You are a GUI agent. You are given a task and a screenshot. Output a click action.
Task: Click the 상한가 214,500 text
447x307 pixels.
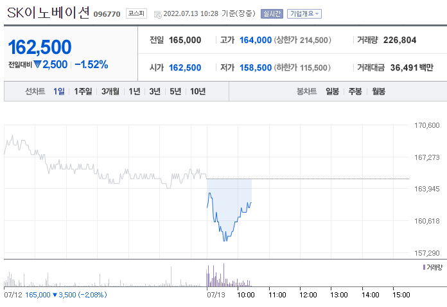(302, 40)
